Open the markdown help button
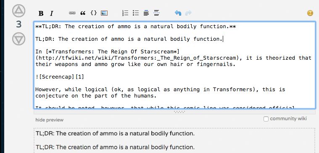Viewport: 319px width, 153px height. pos(310,13)
